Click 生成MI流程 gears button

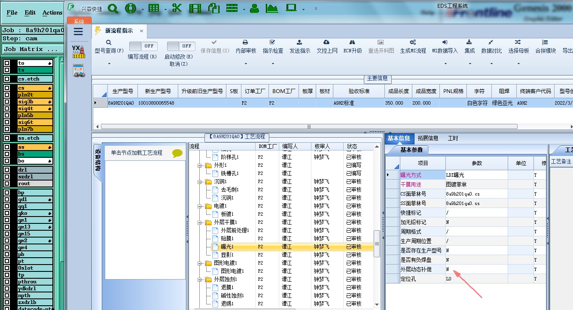[x=413, y=47]
